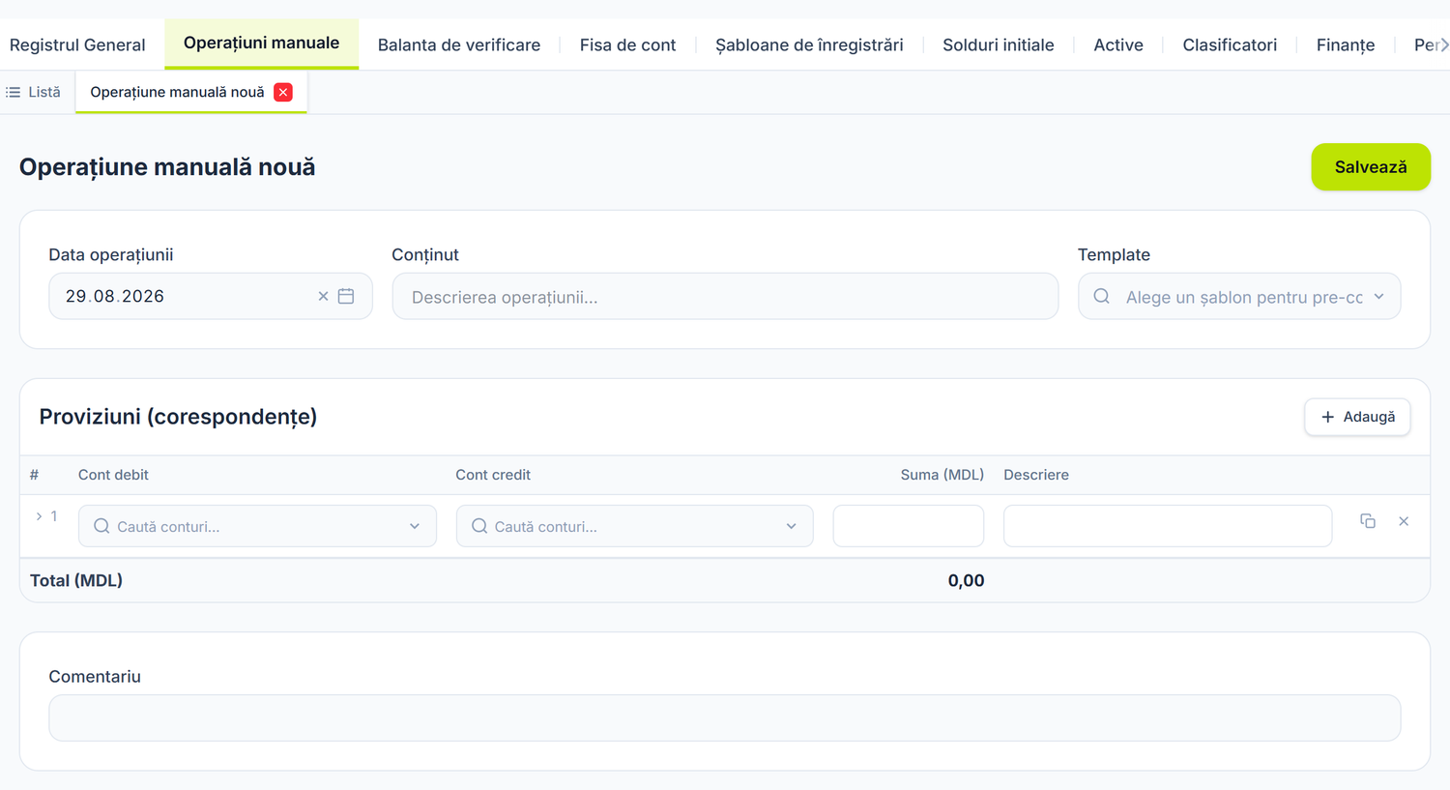Focus the Conținut description input
The image size is (1450, 790).
725,296
